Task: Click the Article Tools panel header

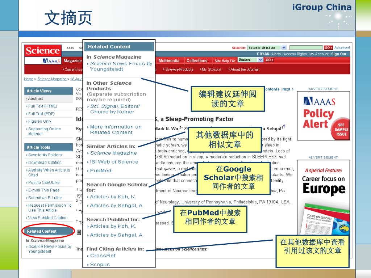Action: [x=49, y=147]
